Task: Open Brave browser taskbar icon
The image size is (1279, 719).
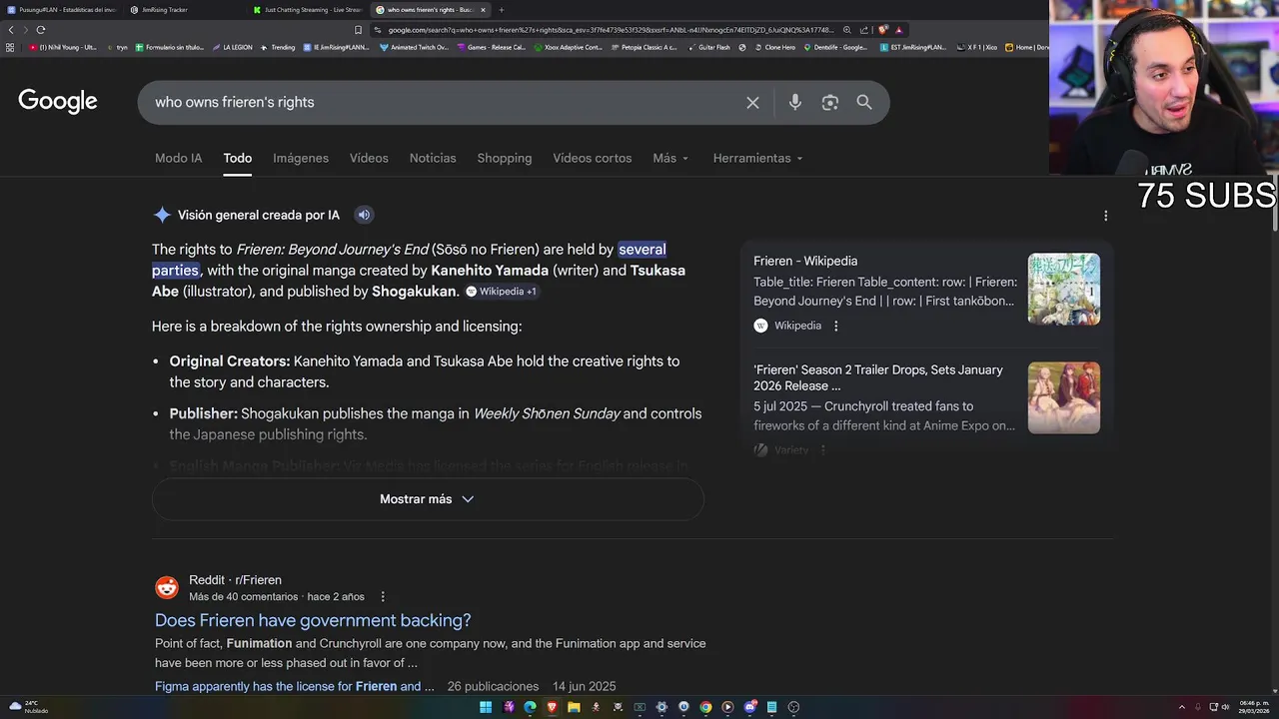Action: pos(552,707)
